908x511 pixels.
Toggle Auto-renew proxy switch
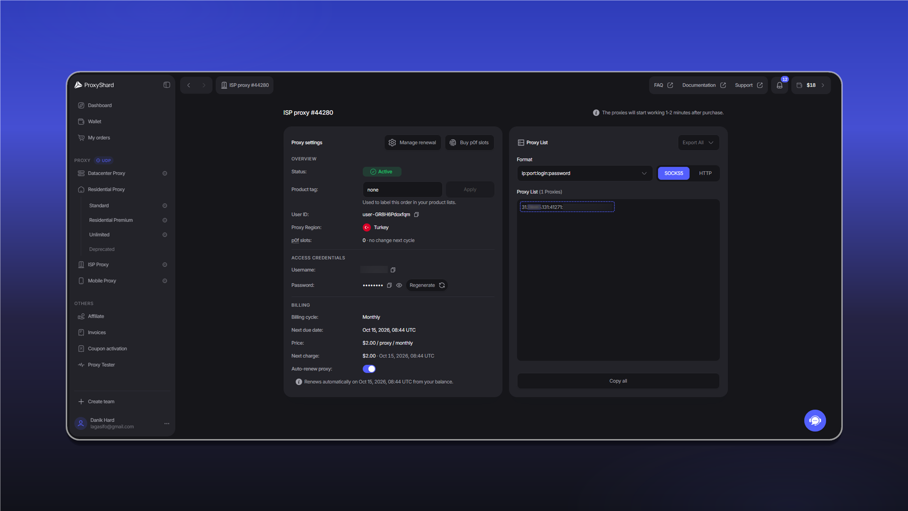point(369,369)
